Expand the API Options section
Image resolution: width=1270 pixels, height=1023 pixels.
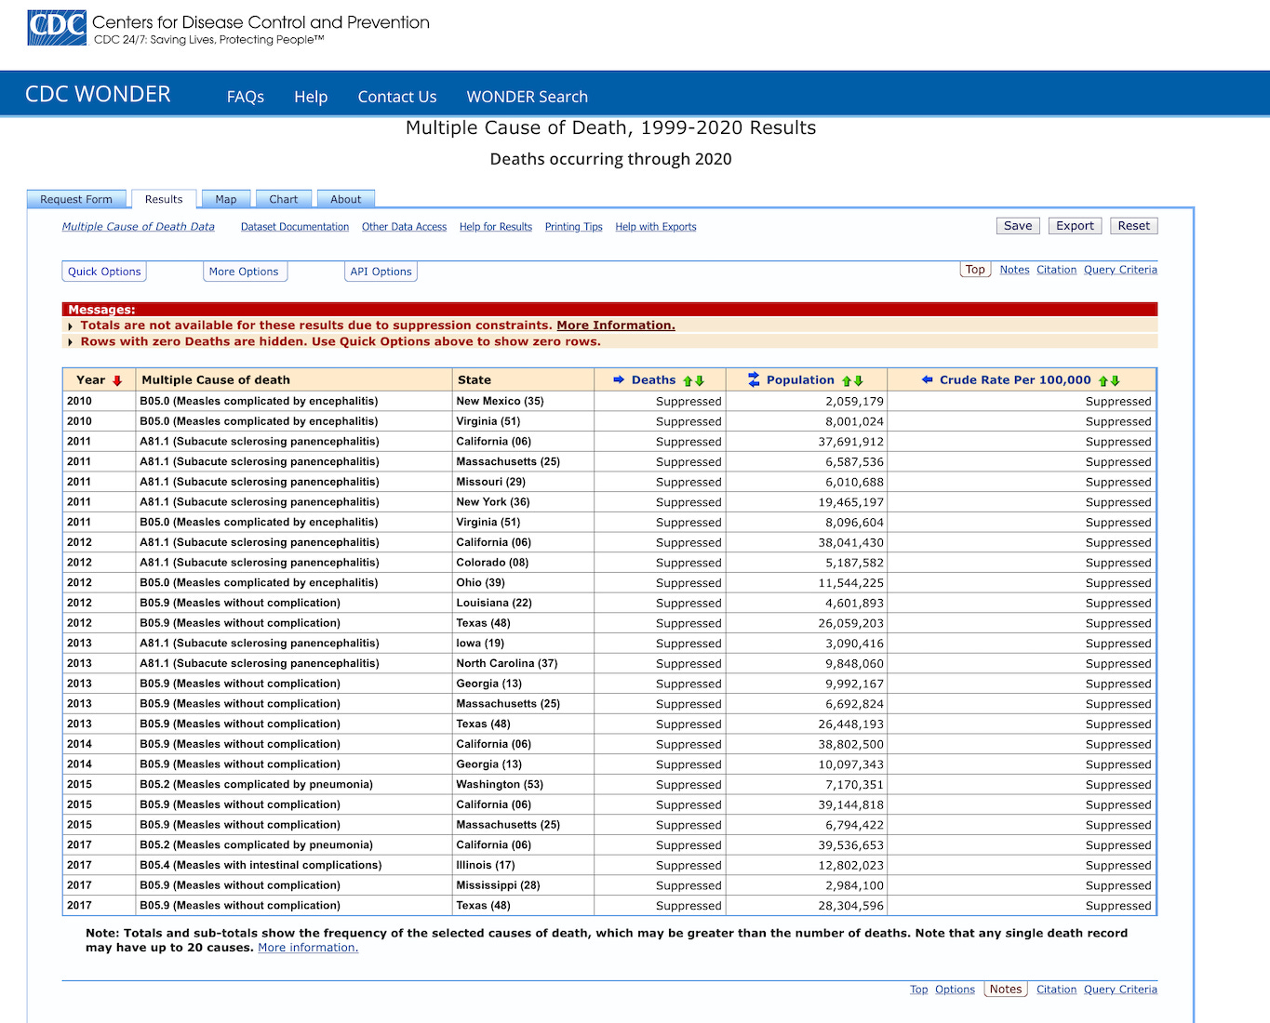coord(381,272)
